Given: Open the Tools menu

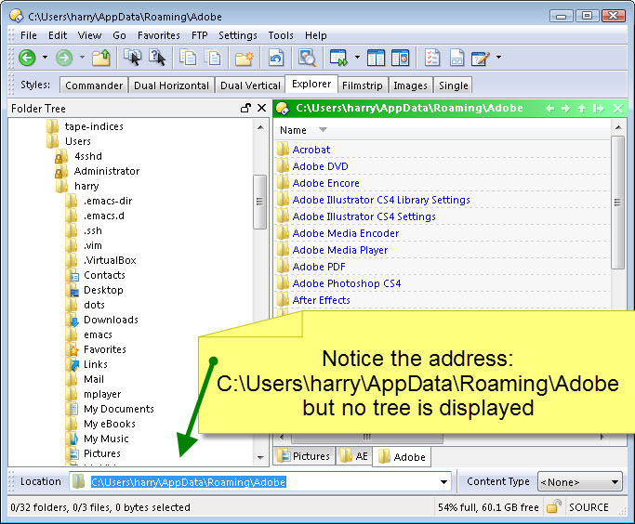Looking at the screenshot, I should coord(281,35).
